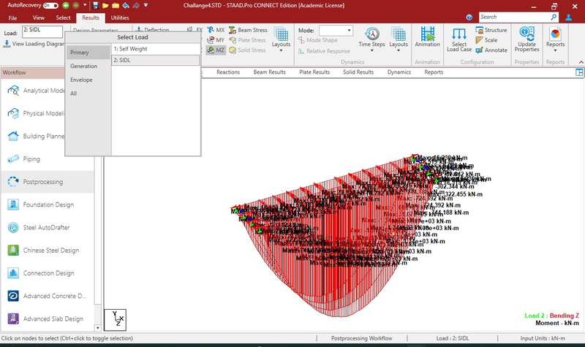Open the Utilities ribbon tab

tap(119, 17)
